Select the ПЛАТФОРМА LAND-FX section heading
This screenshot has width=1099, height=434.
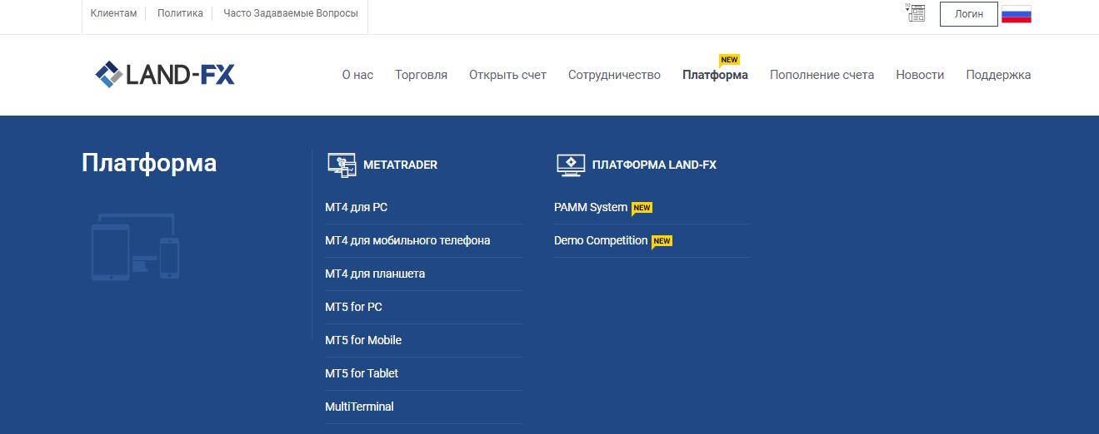(654, 165)
